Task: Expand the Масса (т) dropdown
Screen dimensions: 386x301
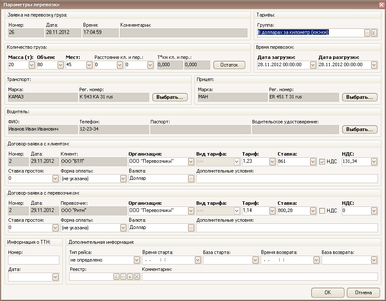Action: tap(31, 65)
